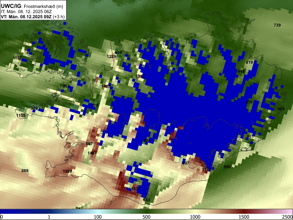Click the color scale gradient bar
This screenshot has width=293, height=220.
point(146,211)
